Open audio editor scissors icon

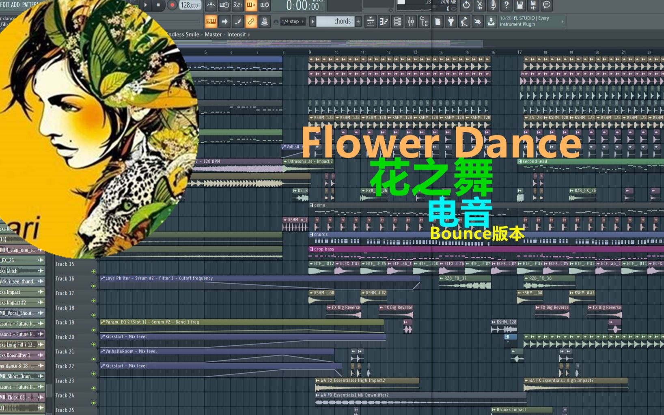point(480,5)
